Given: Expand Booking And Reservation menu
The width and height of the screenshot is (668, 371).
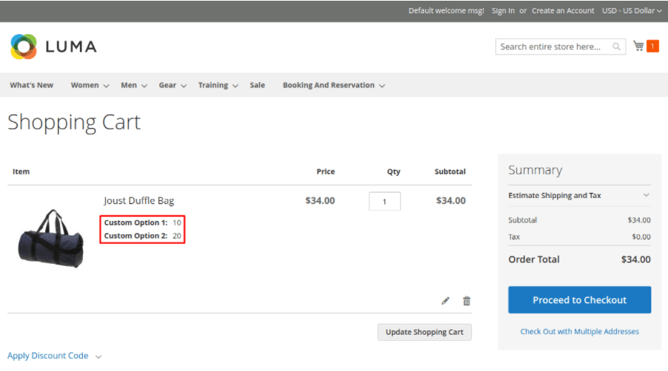Looking at the screenshot, I should [333, 85].
